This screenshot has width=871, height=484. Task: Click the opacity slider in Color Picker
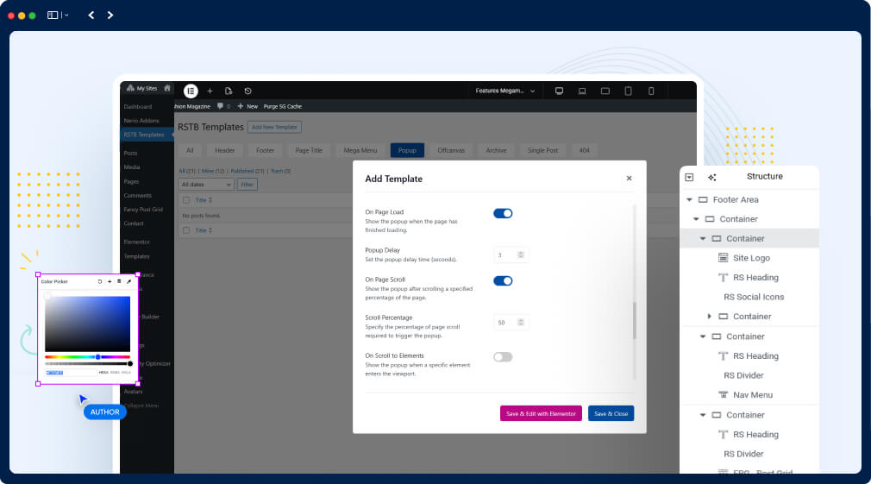tap(88, 363)
